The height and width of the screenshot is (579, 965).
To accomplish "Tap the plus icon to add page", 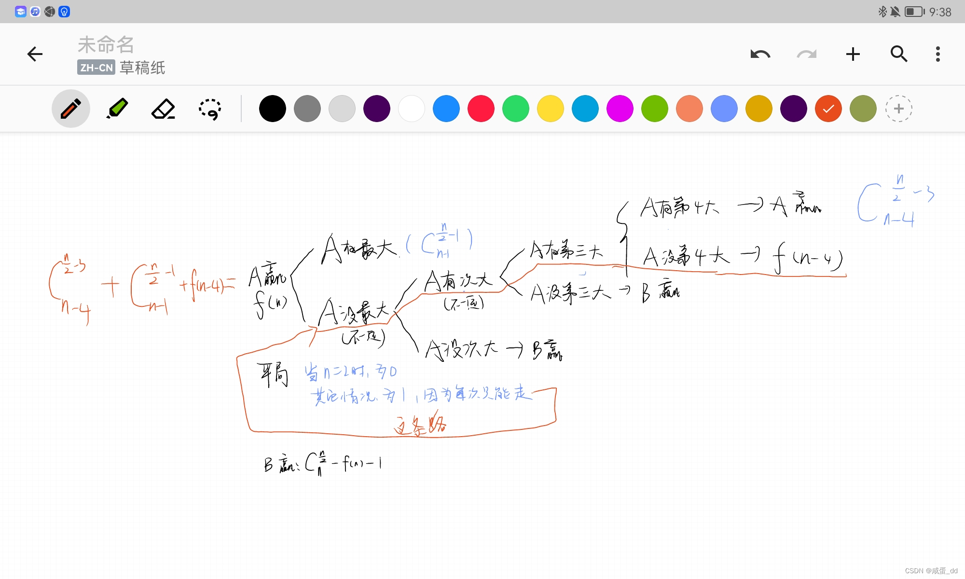I will (x=853, y=54).
